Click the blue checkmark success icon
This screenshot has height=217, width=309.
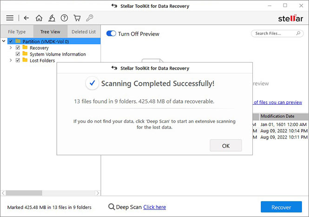[92, 83]
